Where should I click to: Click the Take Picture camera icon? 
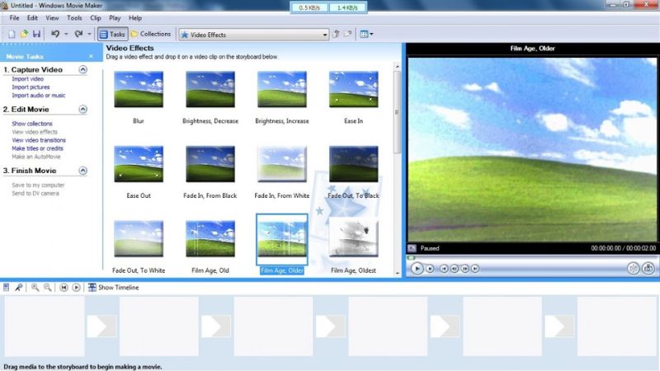coord(648,269)
